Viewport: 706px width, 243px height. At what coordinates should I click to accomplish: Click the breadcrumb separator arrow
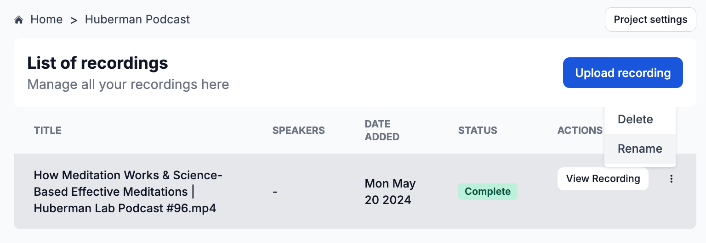coord(74,20)
